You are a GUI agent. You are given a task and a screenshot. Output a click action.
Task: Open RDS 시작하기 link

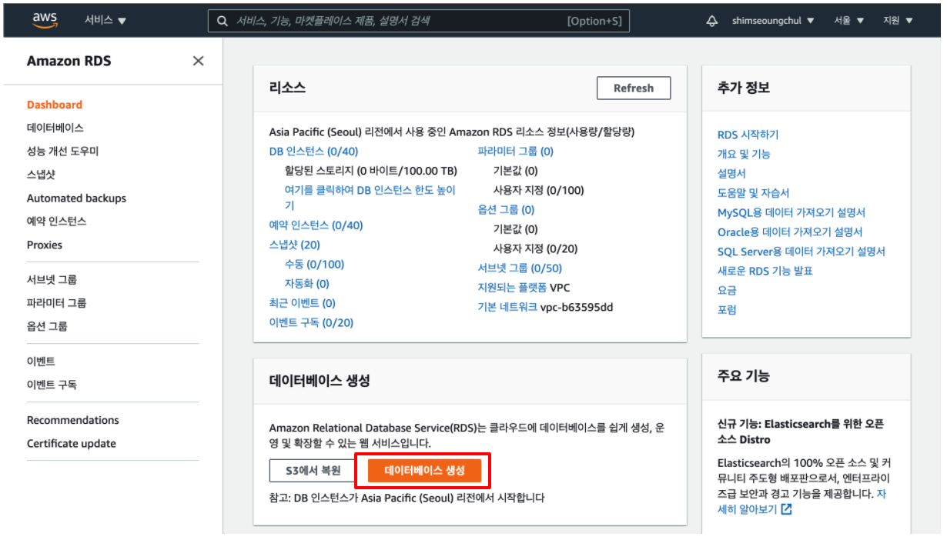tap(748, 135)
